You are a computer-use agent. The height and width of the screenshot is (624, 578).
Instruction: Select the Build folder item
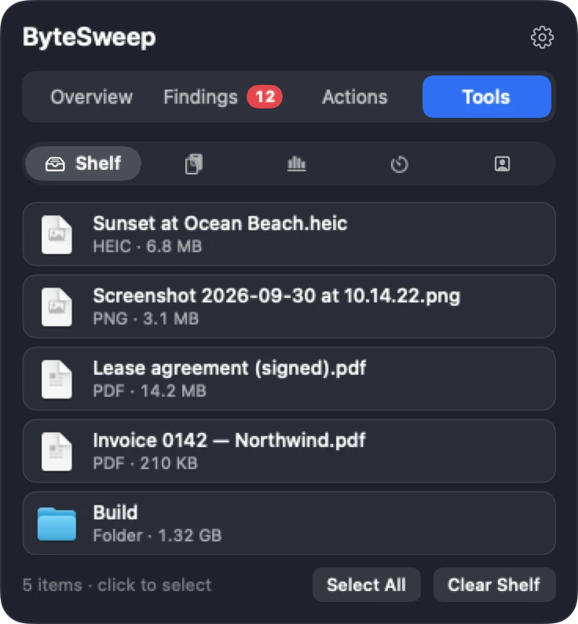[289, 523]
